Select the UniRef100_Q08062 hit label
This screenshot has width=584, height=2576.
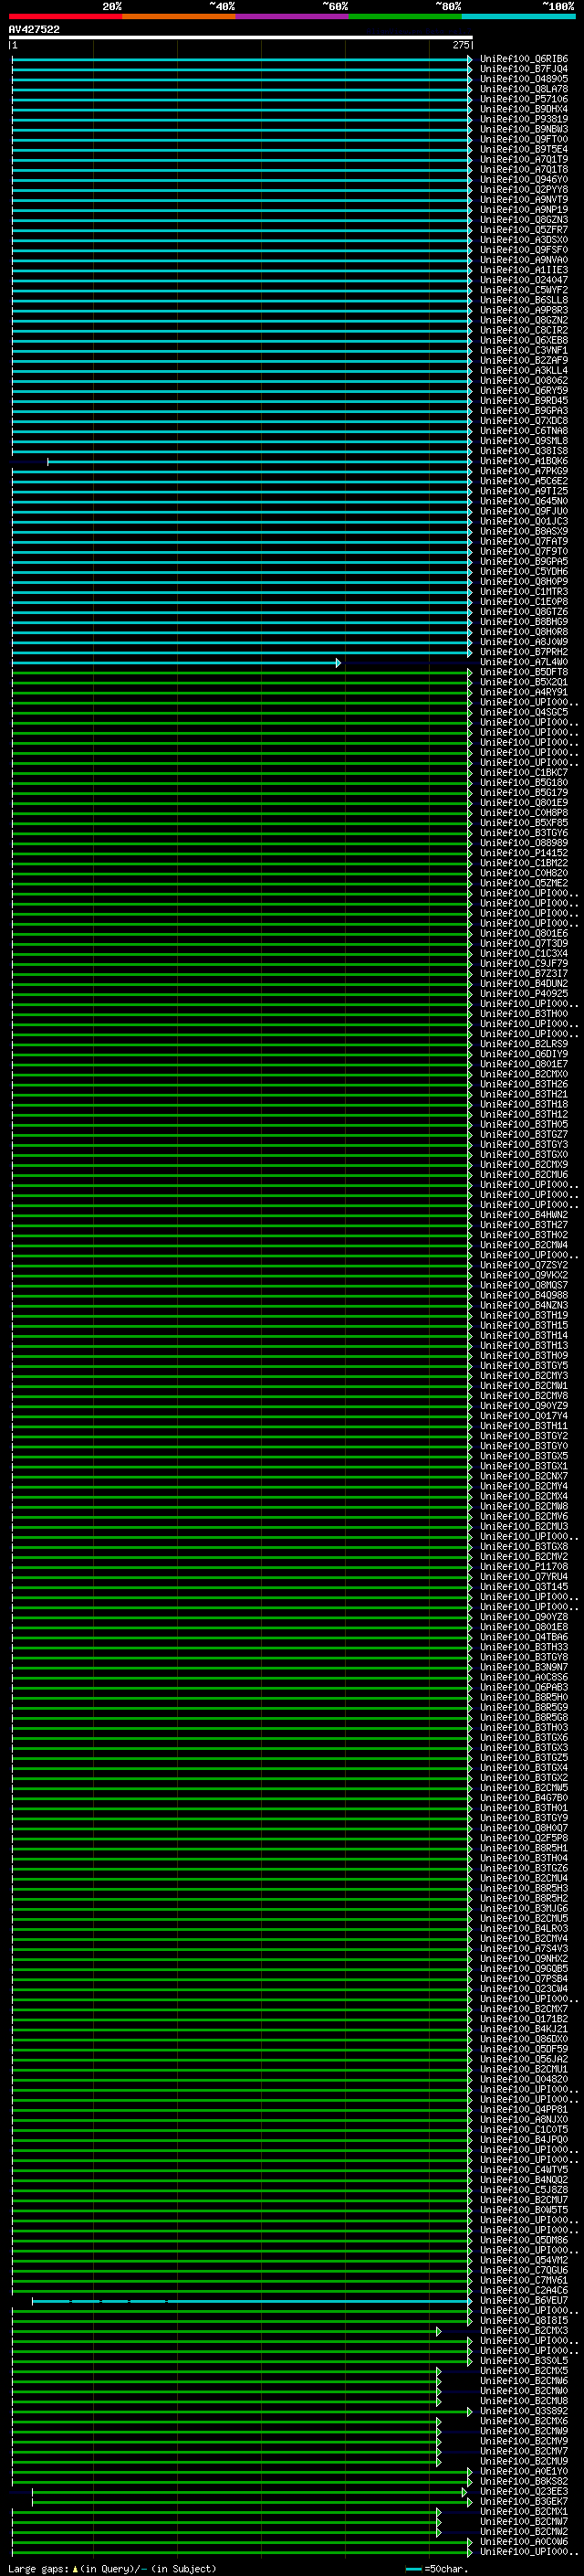point(523,381)
